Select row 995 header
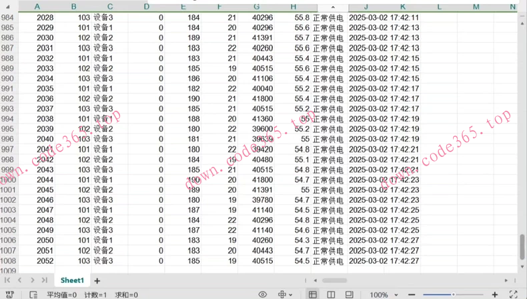527x299 pixels. tap(7, 129)
